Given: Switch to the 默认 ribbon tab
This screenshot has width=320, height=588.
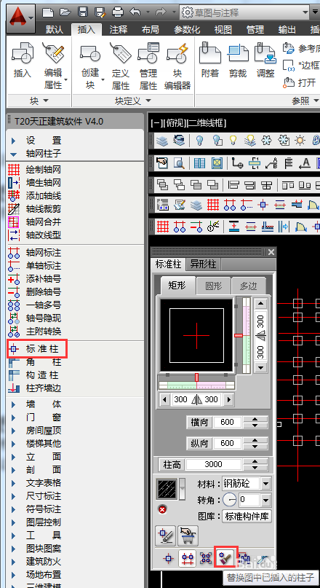Looking at the screenshot, I should 55,30.
